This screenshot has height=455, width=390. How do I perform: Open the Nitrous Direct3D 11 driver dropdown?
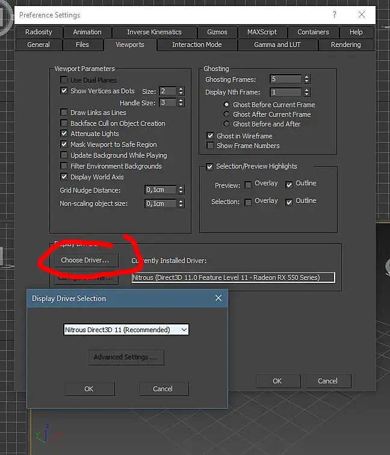(126, 330)
